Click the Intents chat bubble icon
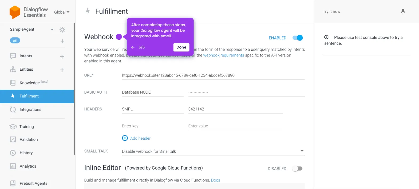Viewport: 419px width, 189px height. pos(13,56)
